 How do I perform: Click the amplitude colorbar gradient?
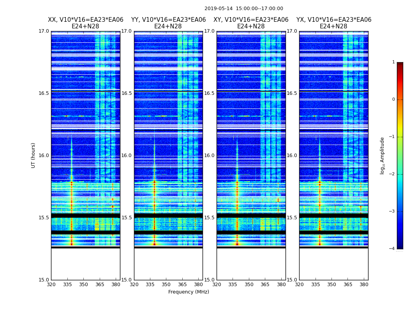(400, 155)
